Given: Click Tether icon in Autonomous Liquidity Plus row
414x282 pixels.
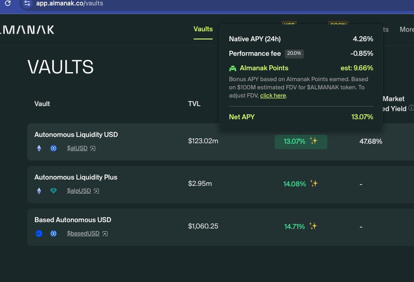Looking at the screenshot, I should [x=54, y=190].
